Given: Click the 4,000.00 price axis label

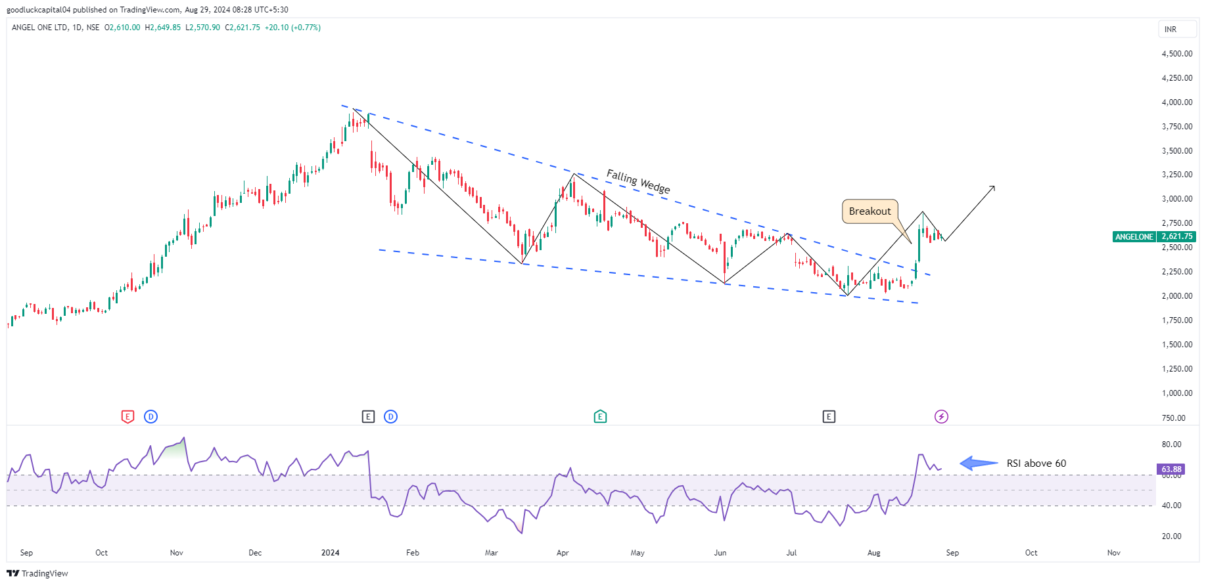Looking at the screenshot, I should click(1177, 102).
